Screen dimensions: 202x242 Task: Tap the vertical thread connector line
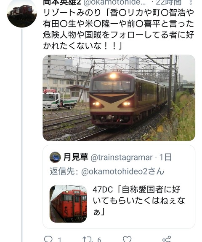pos(22,135)
